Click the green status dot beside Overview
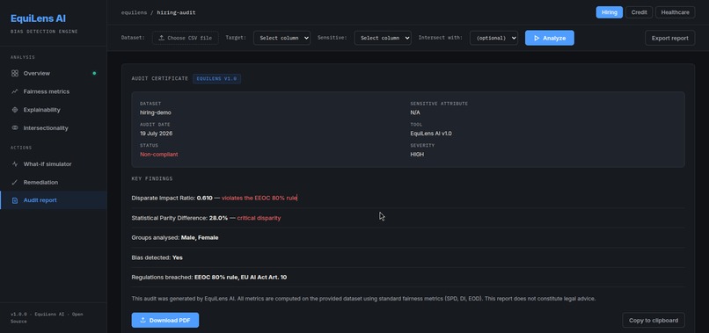The height and width of the screenshot is (333, 709). pos(94,73)
